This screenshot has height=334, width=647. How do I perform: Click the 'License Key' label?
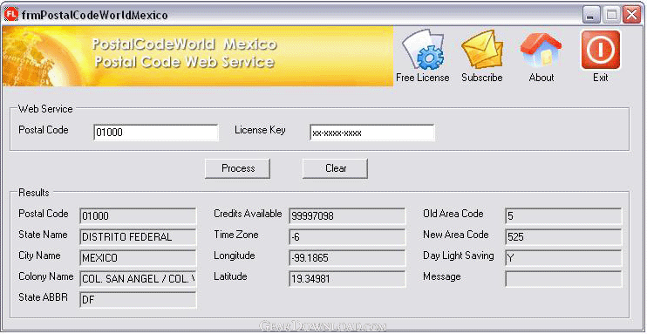point(260,130)
